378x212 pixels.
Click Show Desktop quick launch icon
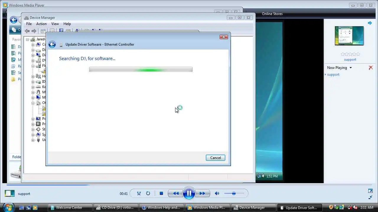(21, 208)
